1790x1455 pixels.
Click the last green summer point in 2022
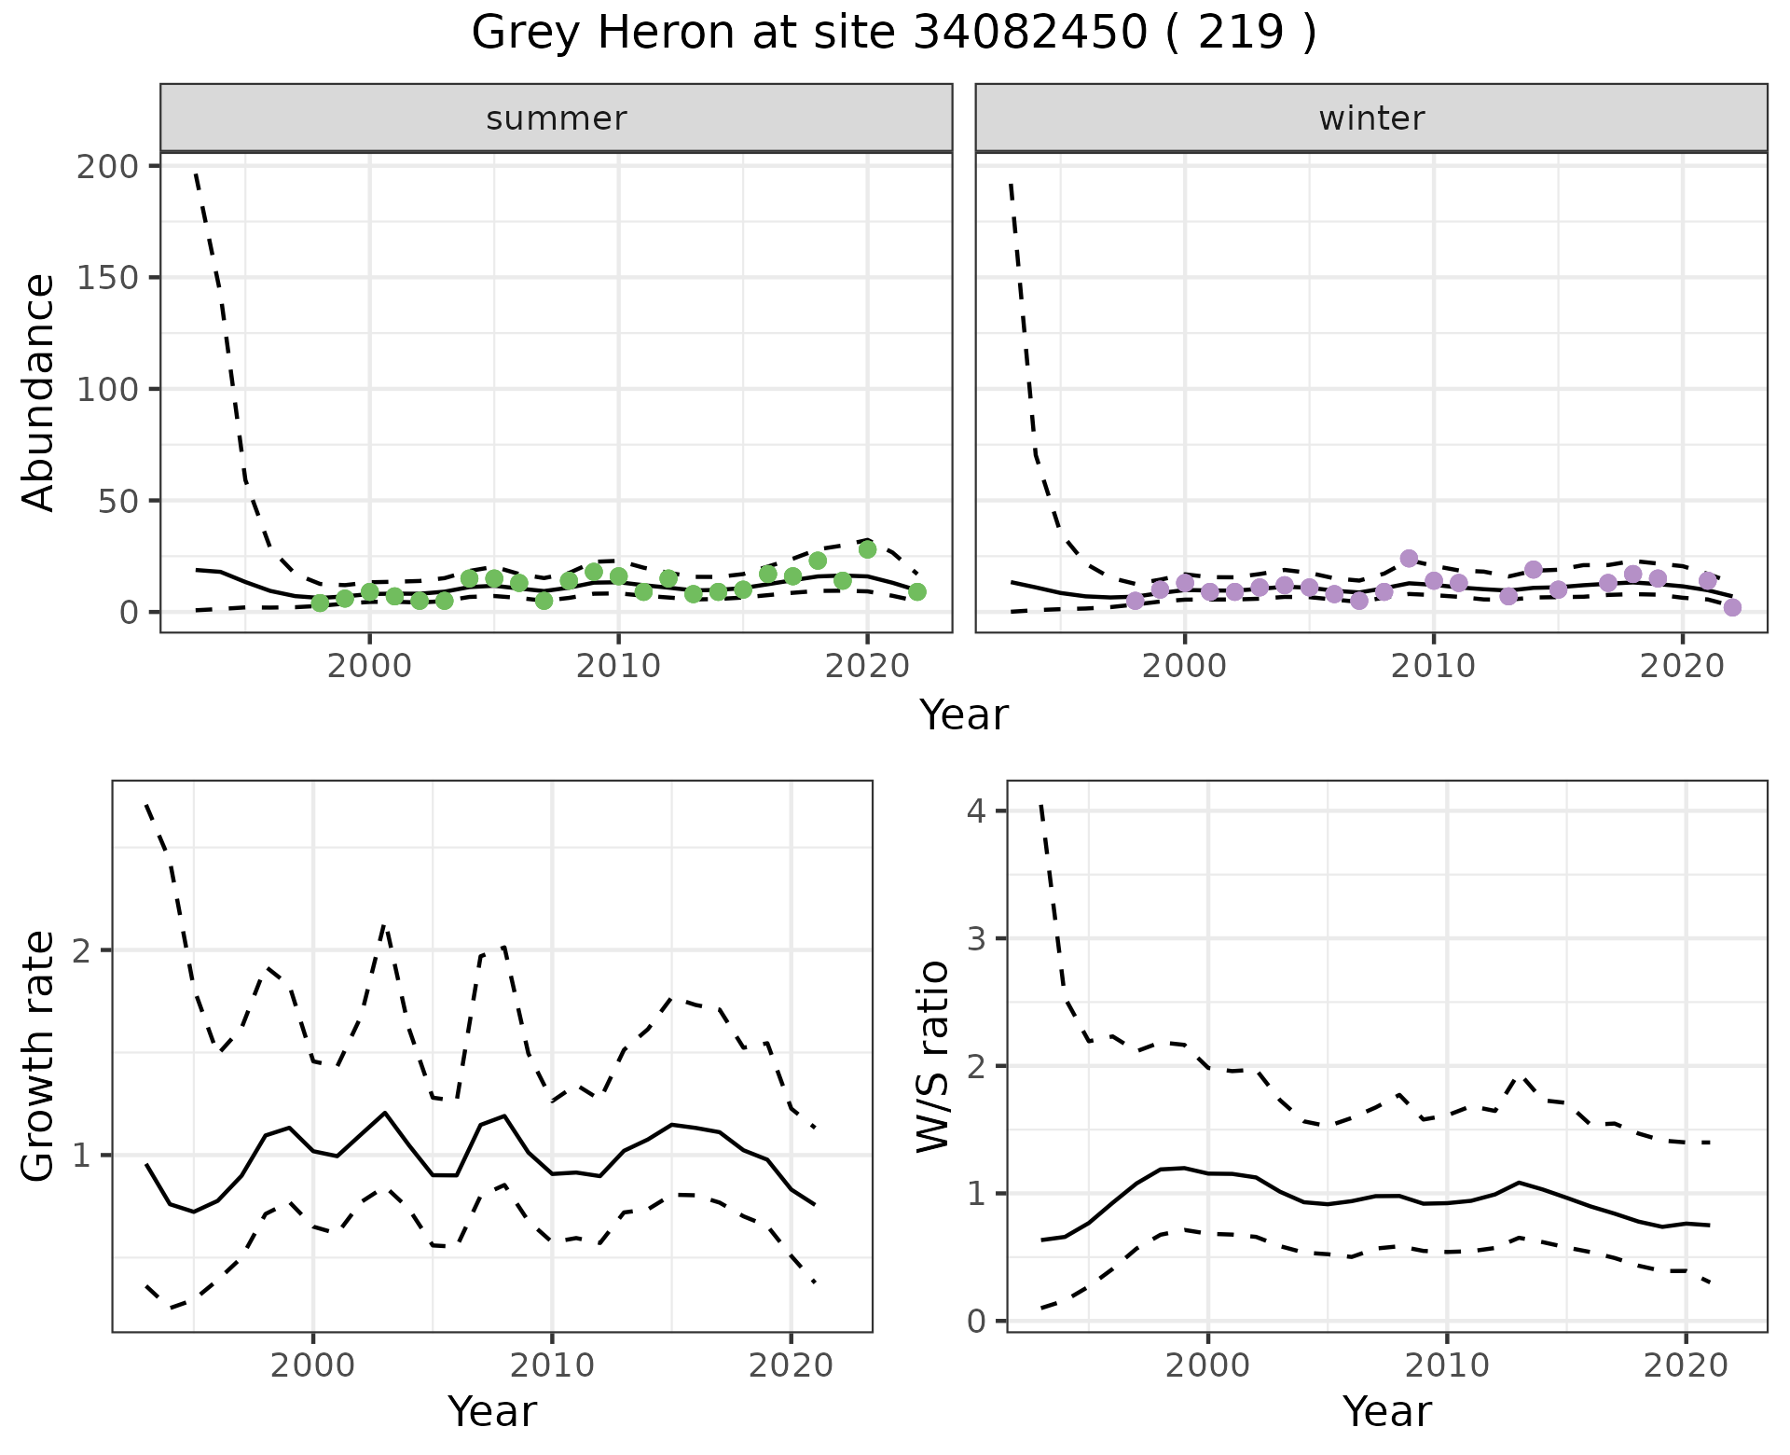917,591
